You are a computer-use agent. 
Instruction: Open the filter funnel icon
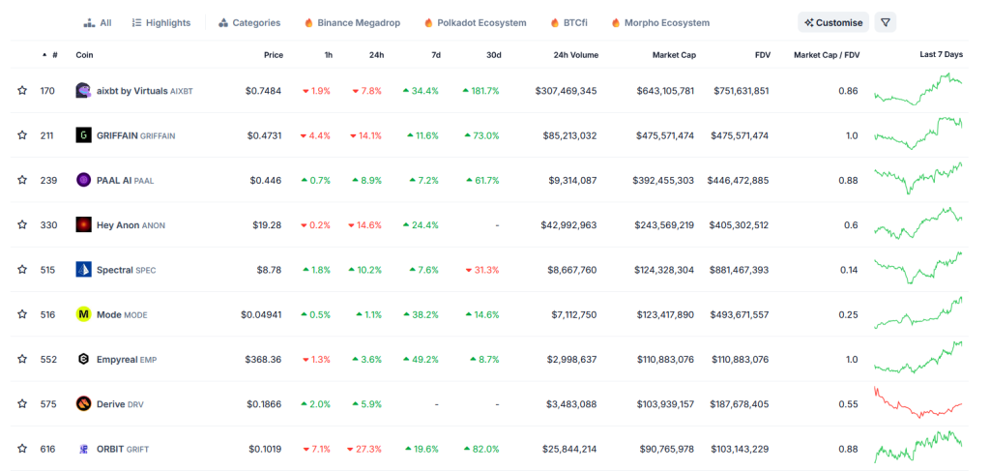[x=886, y=22]
